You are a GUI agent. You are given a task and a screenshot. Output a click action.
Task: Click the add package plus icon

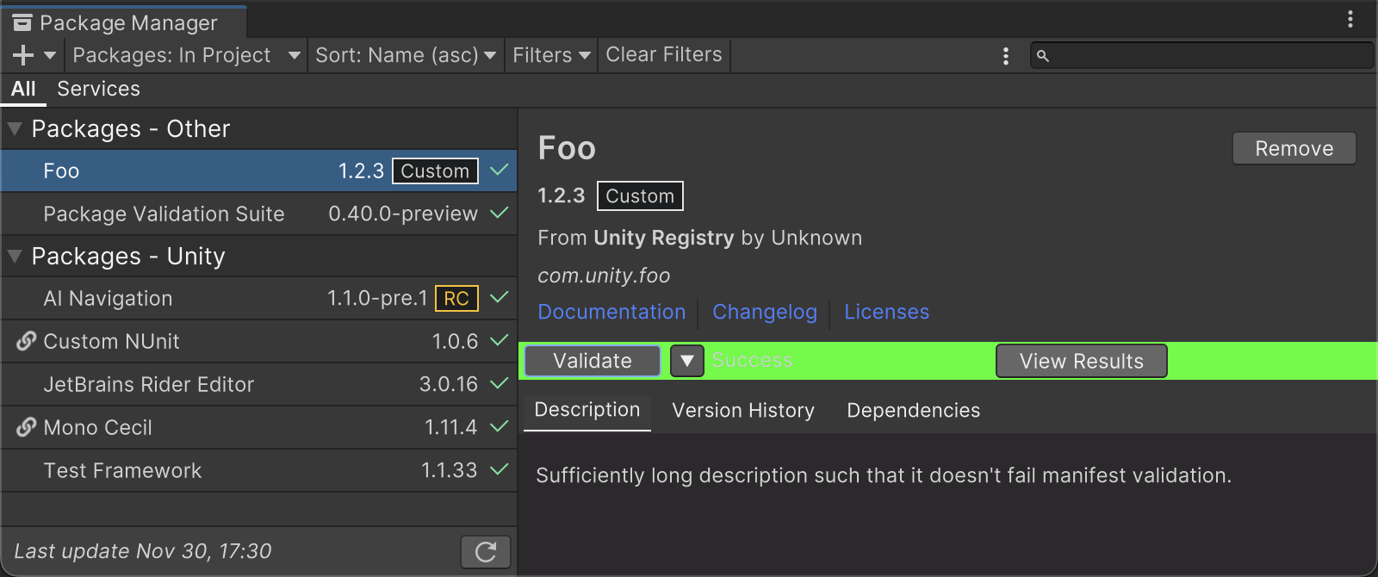tap(23, 55)
